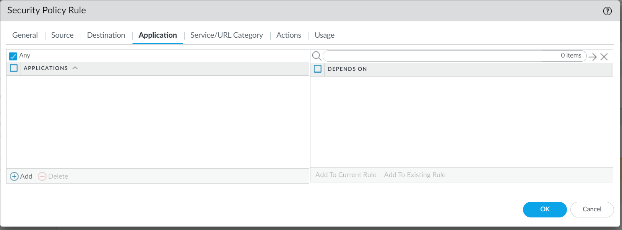This screenshot has height=230, width=622.
Task: Click the Cancel button
Action: (592, 209)
